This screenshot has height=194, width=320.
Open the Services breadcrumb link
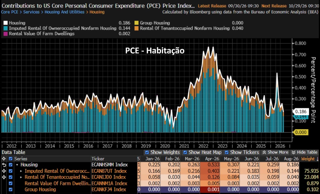(32, 12)
